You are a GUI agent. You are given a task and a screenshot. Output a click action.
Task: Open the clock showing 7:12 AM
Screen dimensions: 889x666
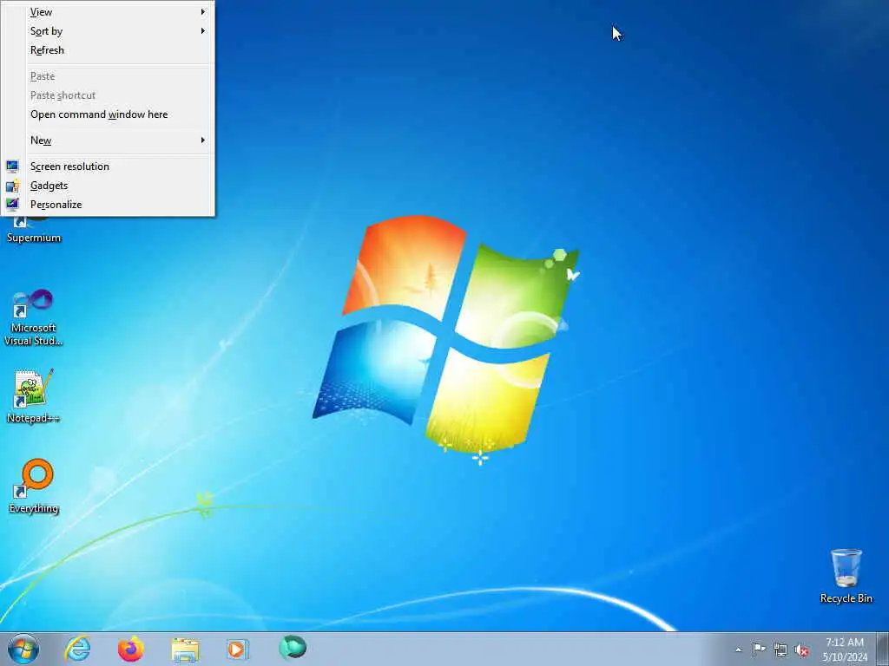click(845, 650)
